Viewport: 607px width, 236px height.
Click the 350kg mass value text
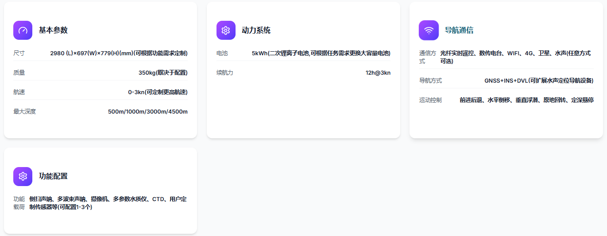click(163, 72)
